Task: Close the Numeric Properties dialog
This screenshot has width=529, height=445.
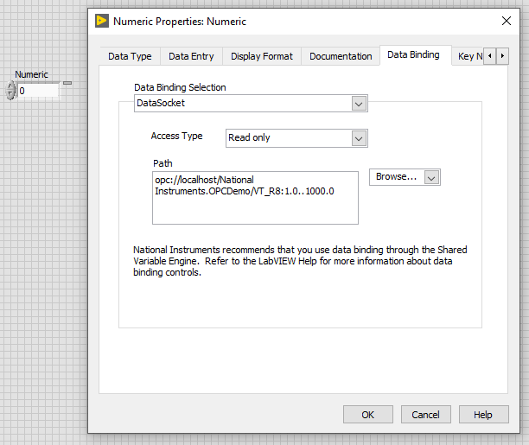Action: 507,21
